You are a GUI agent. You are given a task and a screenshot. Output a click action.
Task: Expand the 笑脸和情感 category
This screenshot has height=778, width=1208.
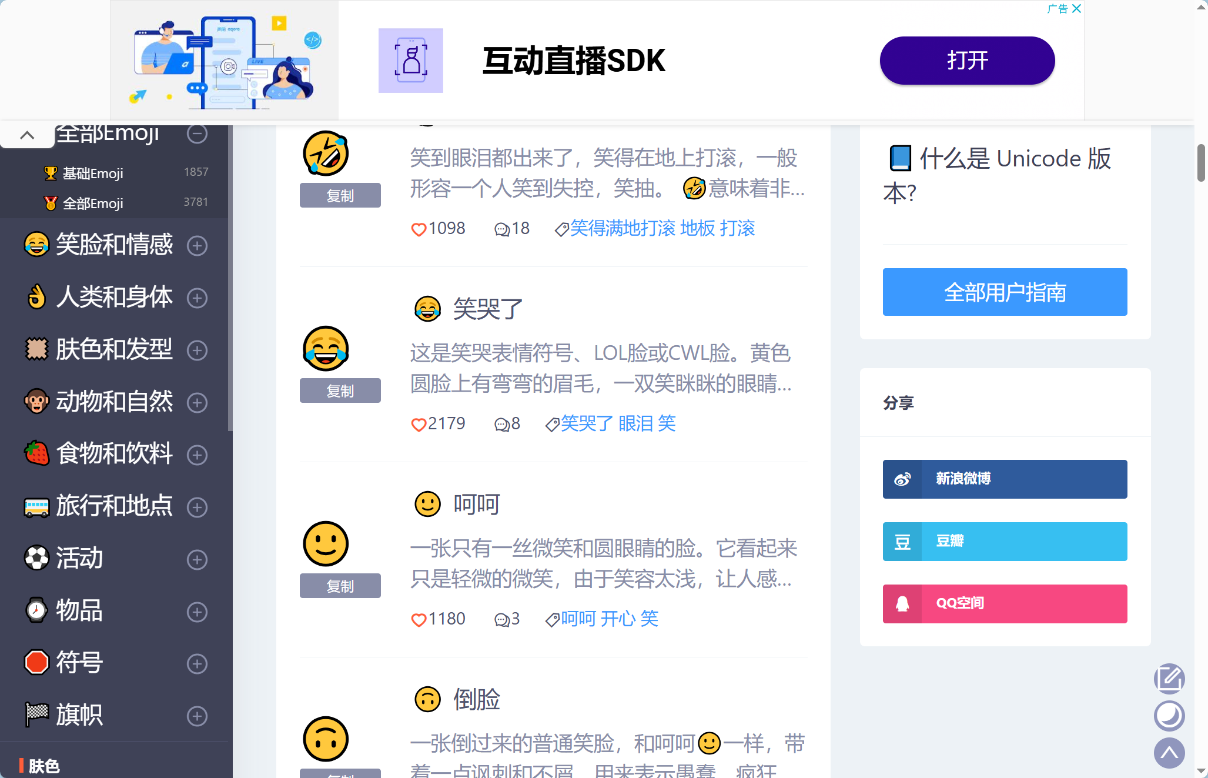197,245
